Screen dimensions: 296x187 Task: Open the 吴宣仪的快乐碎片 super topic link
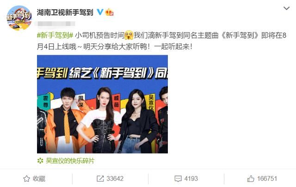point(70,161)
